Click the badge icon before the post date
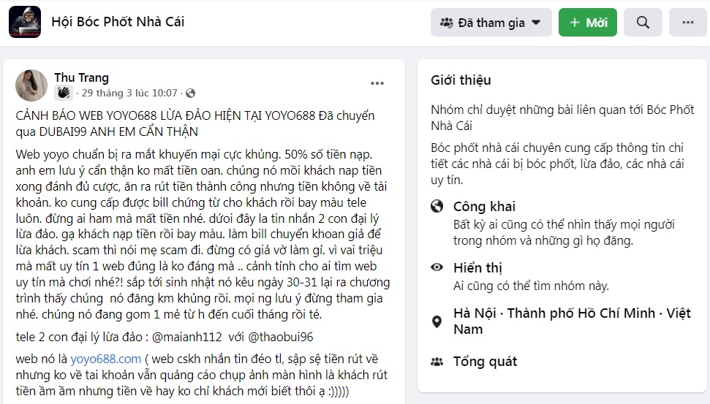Image resolution: width=710 pixels, height=404 pixels. click(64, 93)
